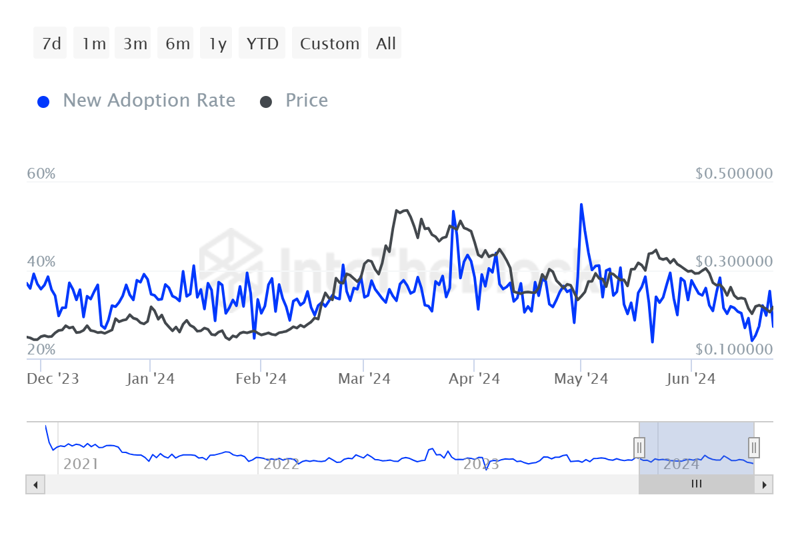Click the navigator left range handle

point(639,446)
